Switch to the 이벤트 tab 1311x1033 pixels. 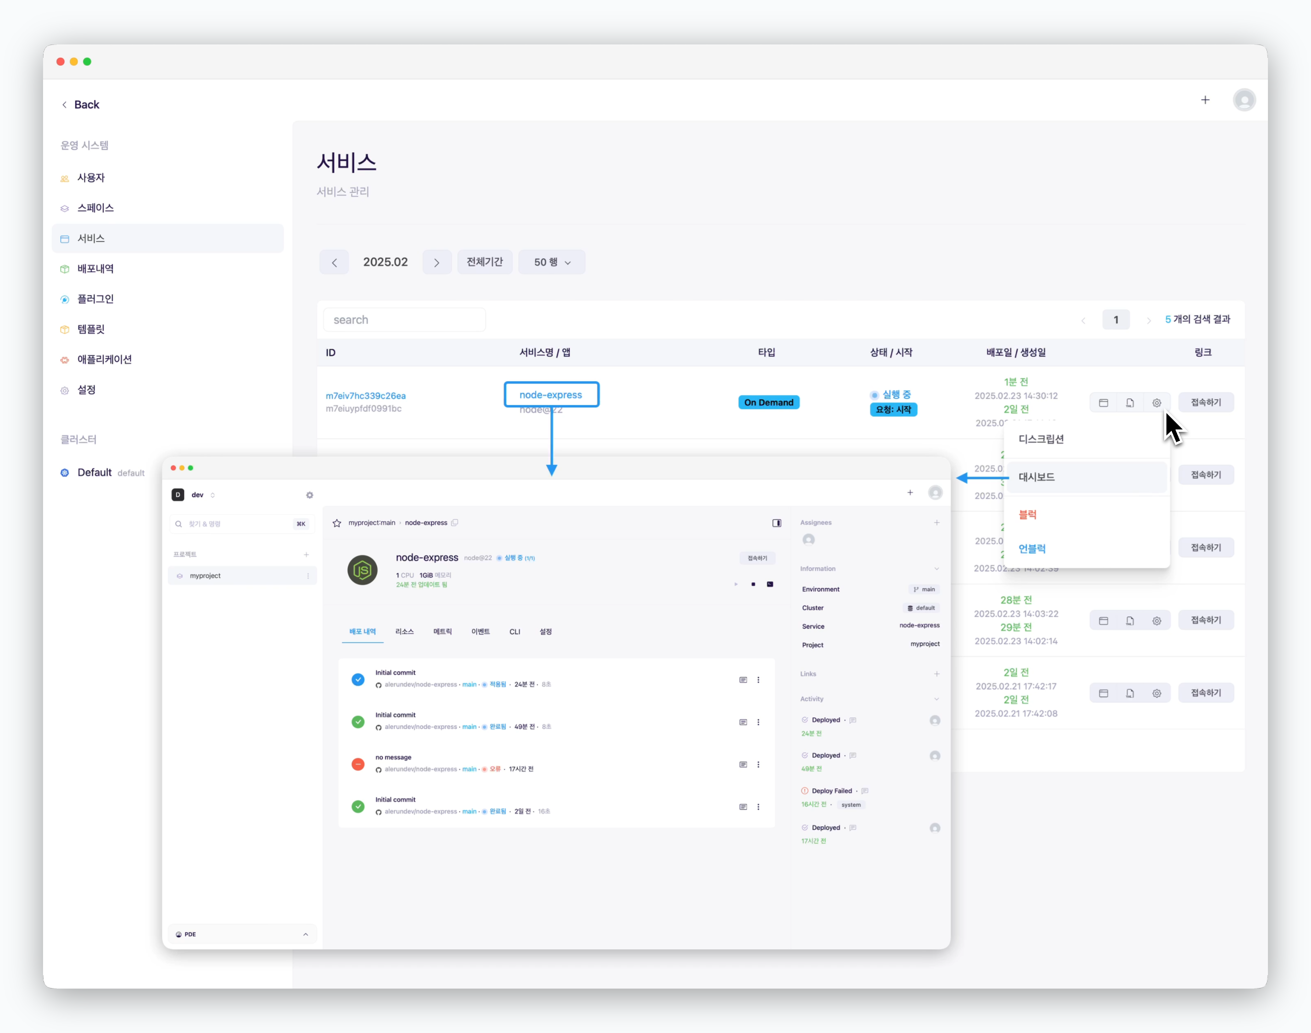tap(480, 631)
